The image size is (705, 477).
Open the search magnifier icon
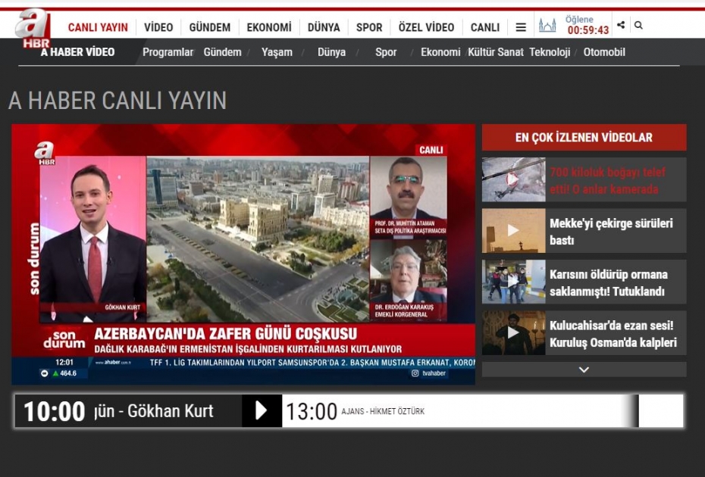[638, 26]
